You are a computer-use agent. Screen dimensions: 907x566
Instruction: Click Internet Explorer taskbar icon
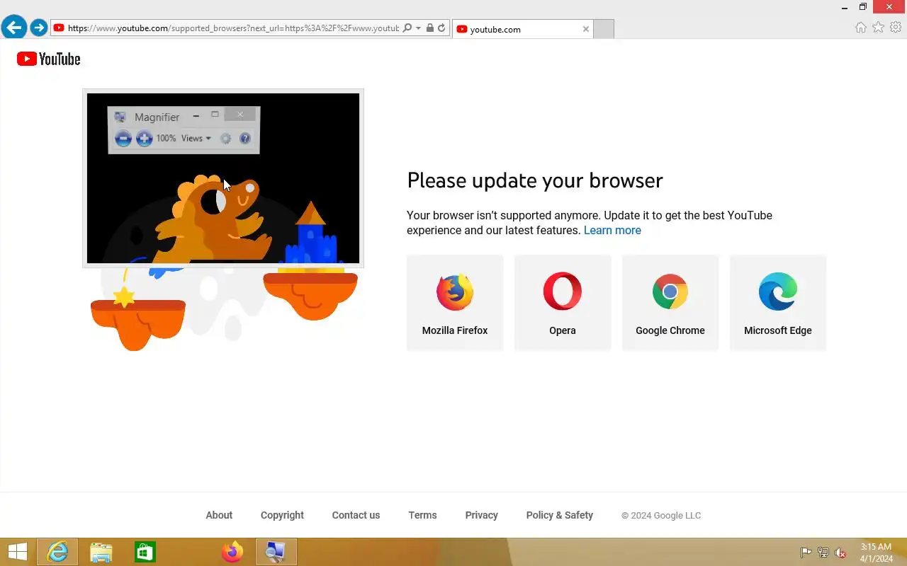[57, 552]
